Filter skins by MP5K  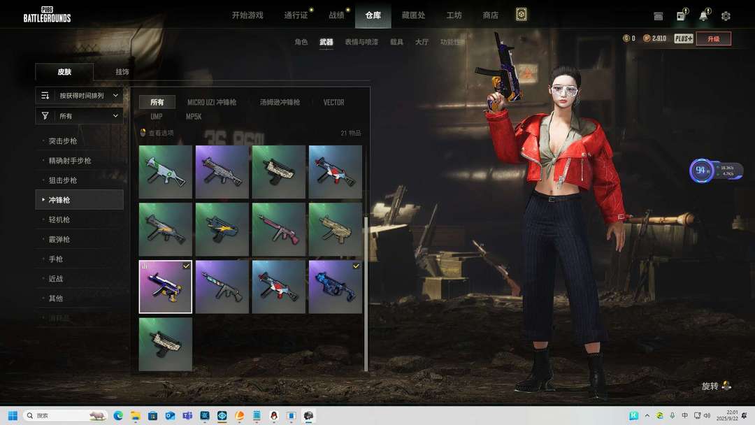tap(194, 117)
